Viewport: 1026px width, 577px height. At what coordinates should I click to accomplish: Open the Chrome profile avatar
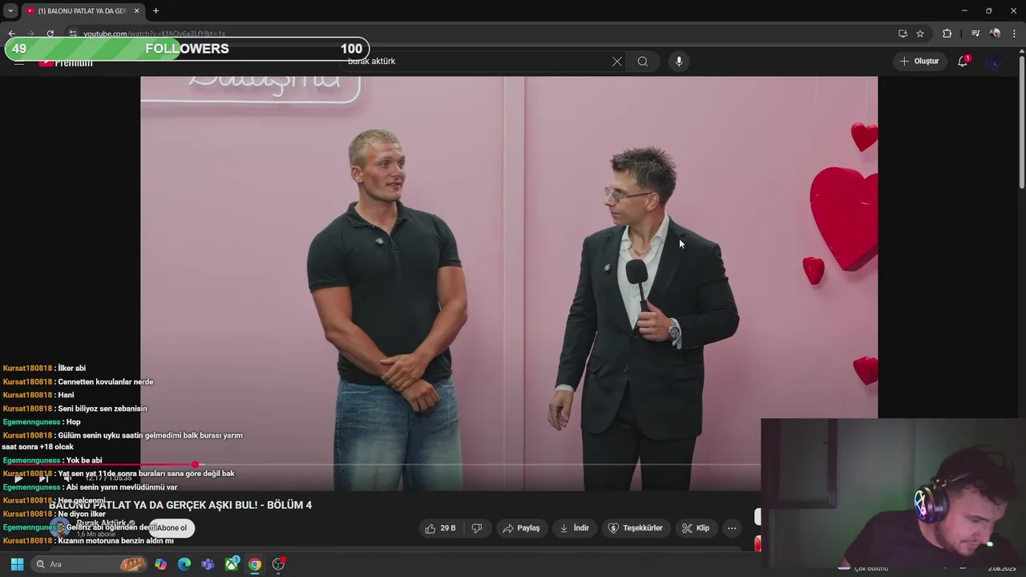pyautogui.click(x=995, y=34)
